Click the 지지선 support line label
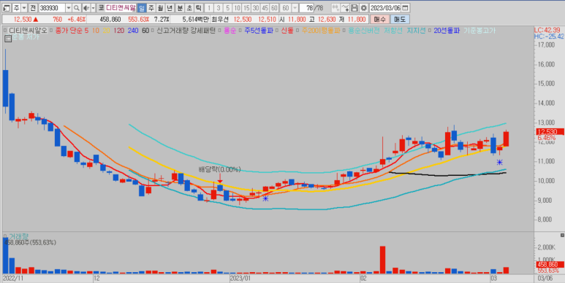The width and height of the screenshot is (565, 283). point(417,31)
